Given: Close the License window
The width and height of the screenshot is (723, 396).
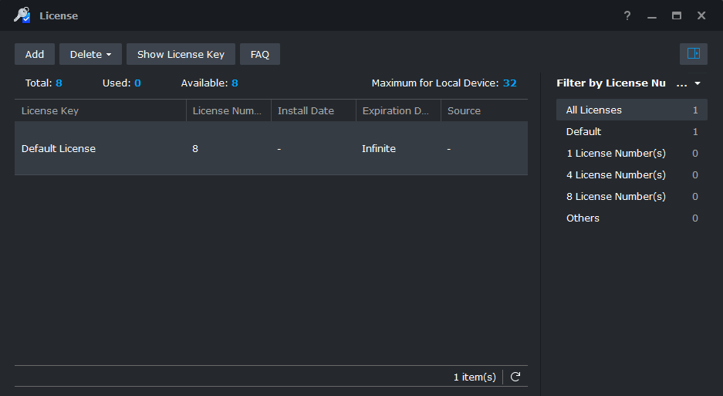Looking at the screenshot, I should pyautogui.click(x=701, y=15).
